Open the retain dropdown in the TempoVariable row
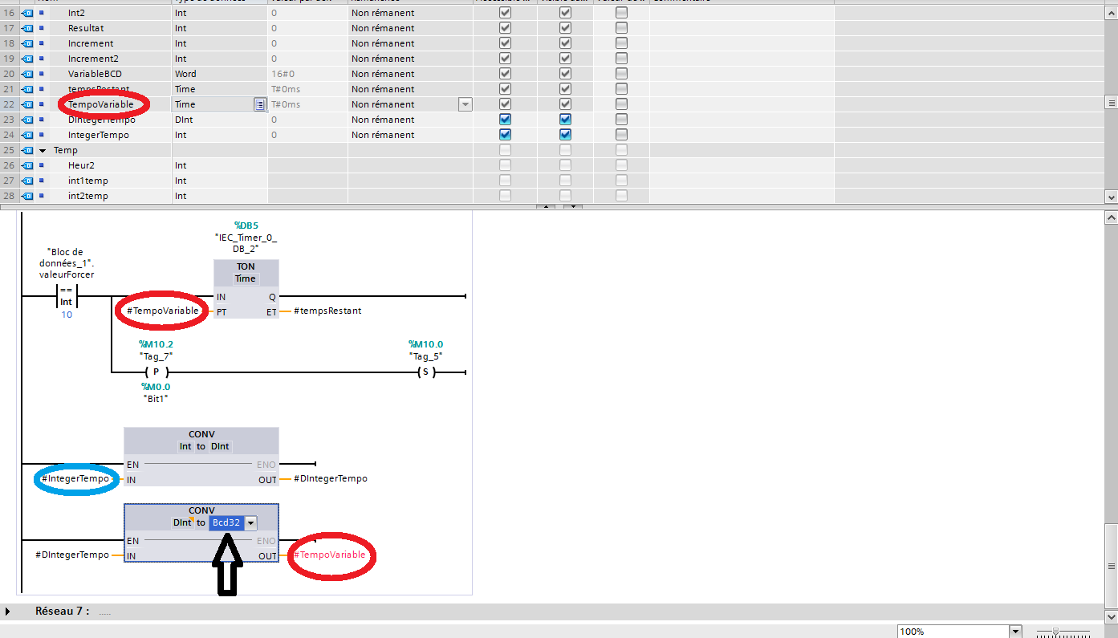The image size is (1118, 638). click(465, 104)
